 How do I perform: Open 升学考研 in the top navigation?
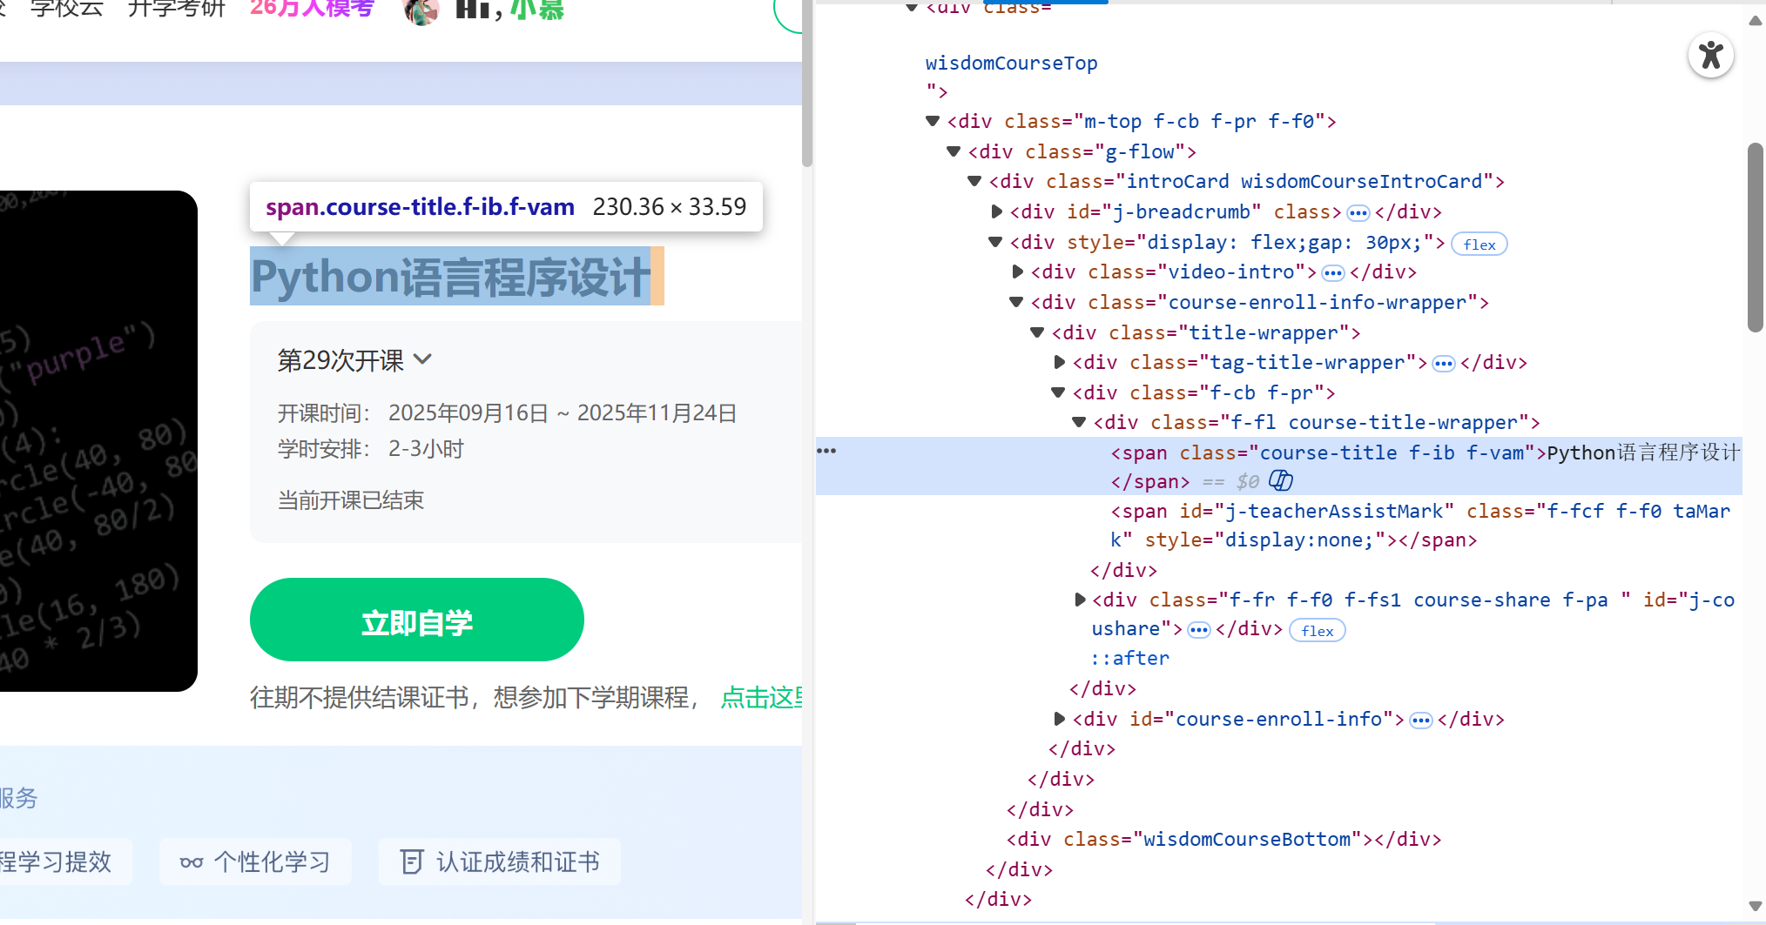click(177, 9)
